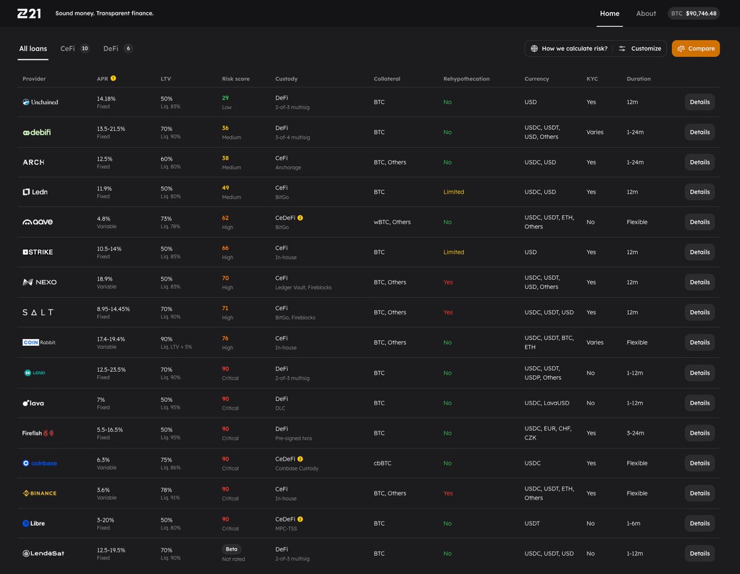The width and height of the screenshot is (740, 574).
Task: Click the SALT provider logo
Action: pyautogui.click(x=38, y=313)
